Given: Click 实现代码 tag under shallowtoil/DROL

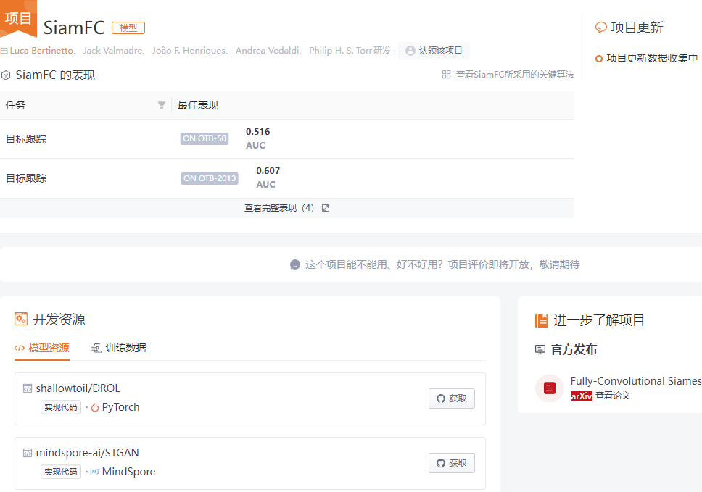Looking at the screenshot, I should (x=61, y=407).
